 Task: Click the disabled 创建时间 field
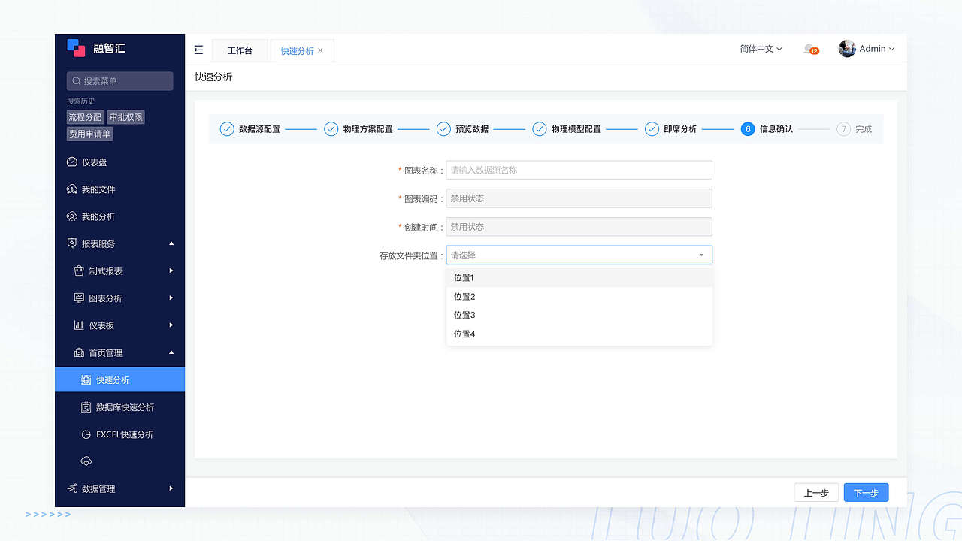pos(579,227)
